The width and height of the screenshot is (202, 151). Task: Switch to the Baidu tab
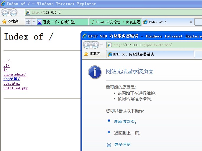click(x=63, y=22)
